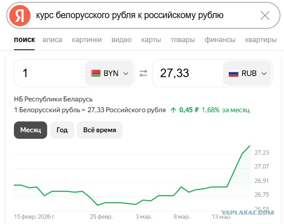Image resolution: width=284 pixels, height=224 pixels.
Task: Click the квартиры tab
Action: (260, 40)
